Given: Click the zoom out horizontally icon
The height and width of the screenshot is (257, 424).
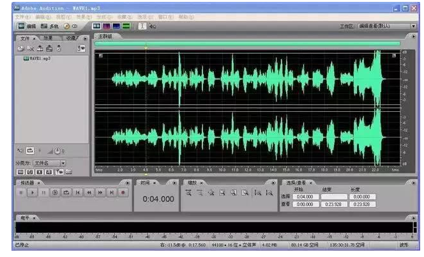Looking at the screenshot, I should pos(200,192).
